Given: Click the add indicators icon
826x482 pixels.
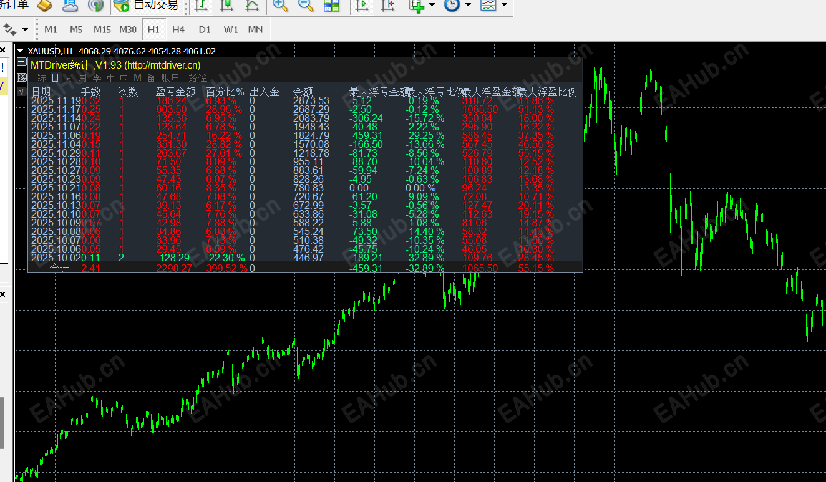Looking at the screenshot, I should (417, 6).
